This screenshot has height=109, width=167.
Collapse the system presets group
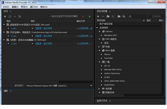[x=97, y=28]
